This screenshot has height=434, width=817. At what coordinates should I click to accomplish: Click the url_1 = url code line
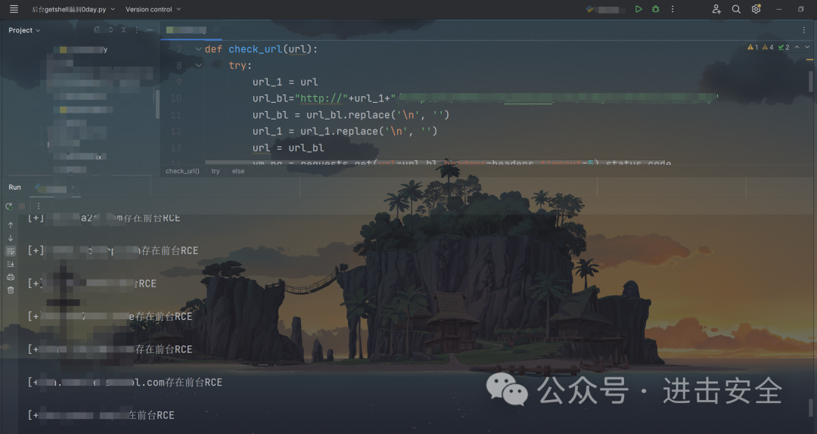coord(285,82)
